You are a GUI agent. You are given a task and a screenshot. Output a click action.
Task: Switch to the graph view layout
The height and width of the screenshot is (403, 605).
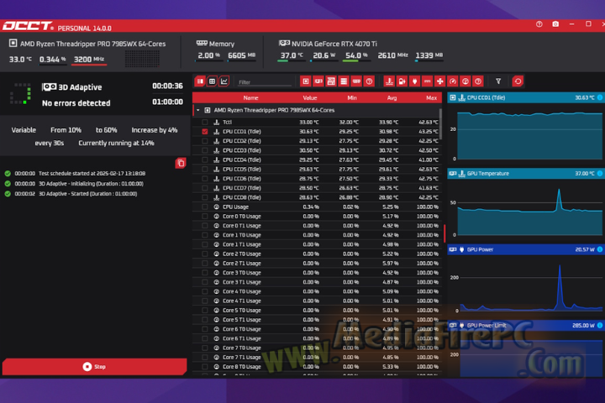click(x=224, y=81)
